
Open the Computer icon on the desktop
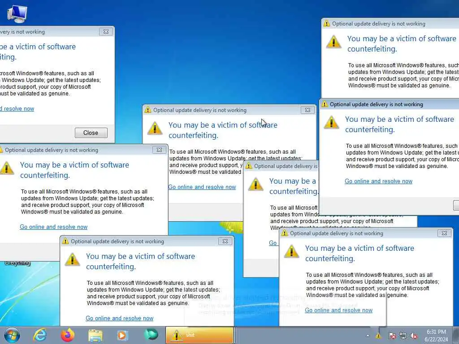click(x=17, y=14)
